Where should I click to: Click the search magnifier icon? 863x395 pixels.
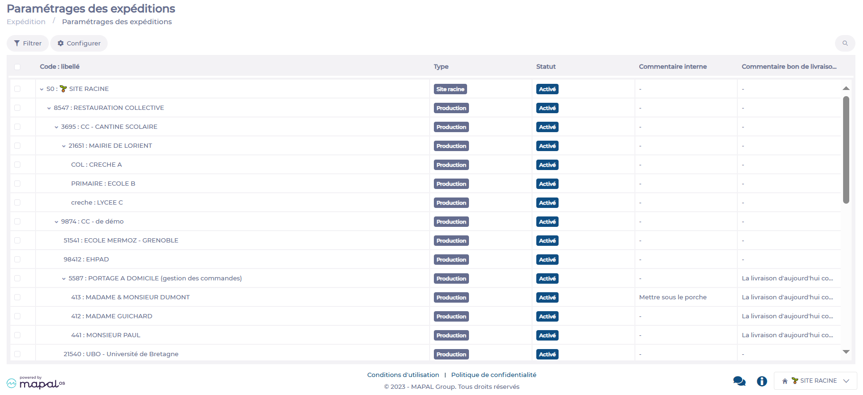[x=845, y=43]
